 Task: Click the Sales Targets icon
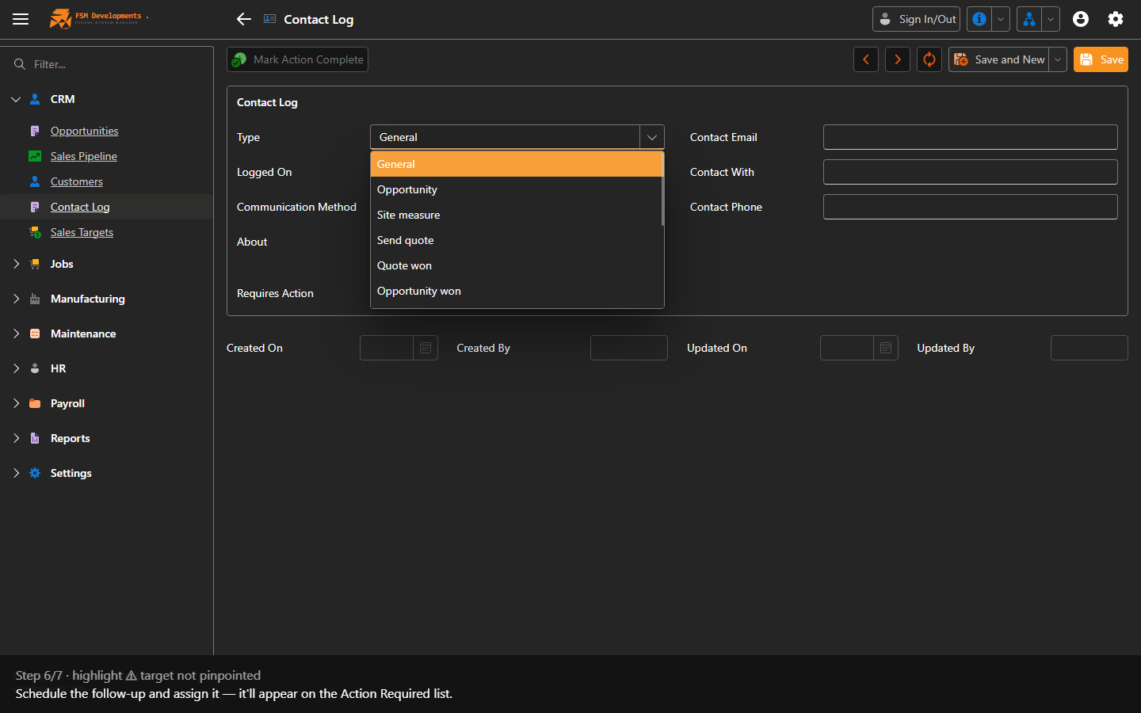click(35, 232)
